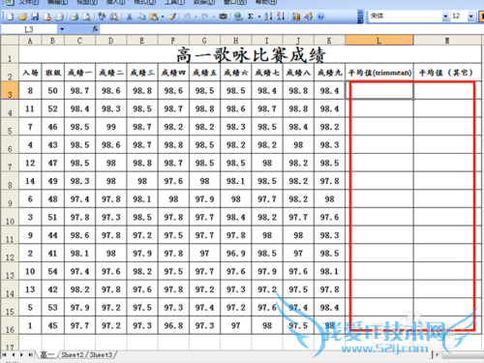The image size is (484, 363).
Task: Switch to the Sheet3 tab
Action: tap(101, 355)
